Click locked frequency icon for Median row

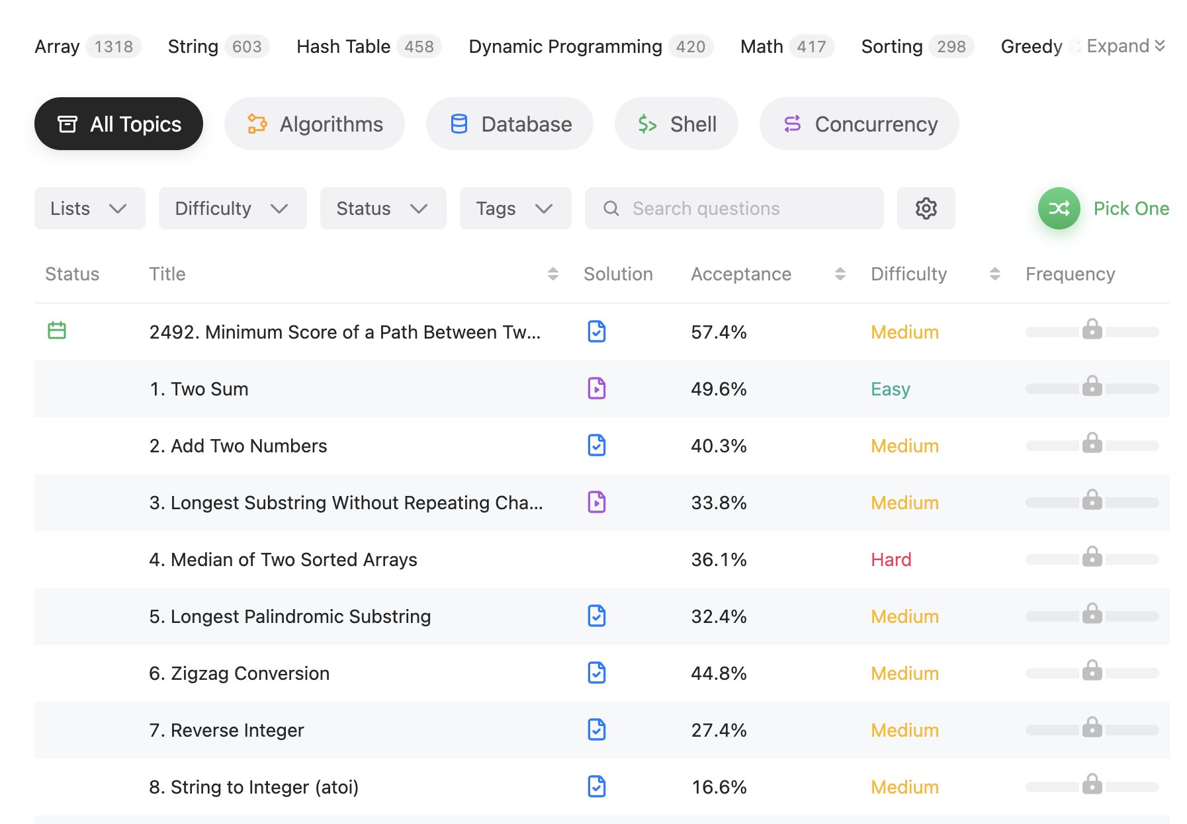1092,557
